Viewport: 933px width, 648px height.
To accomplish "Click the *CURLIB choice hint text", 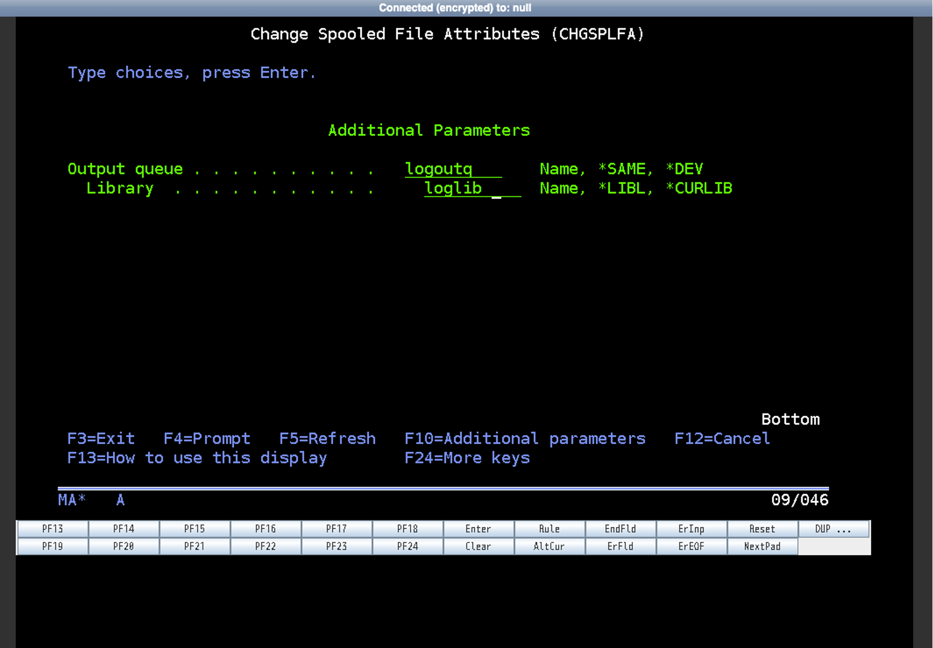I will [698, 188].
